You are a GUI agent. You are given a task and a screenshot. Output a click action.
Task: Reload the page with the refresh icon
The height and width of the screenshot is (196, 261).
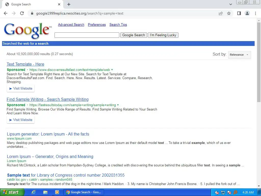(22, 13)
